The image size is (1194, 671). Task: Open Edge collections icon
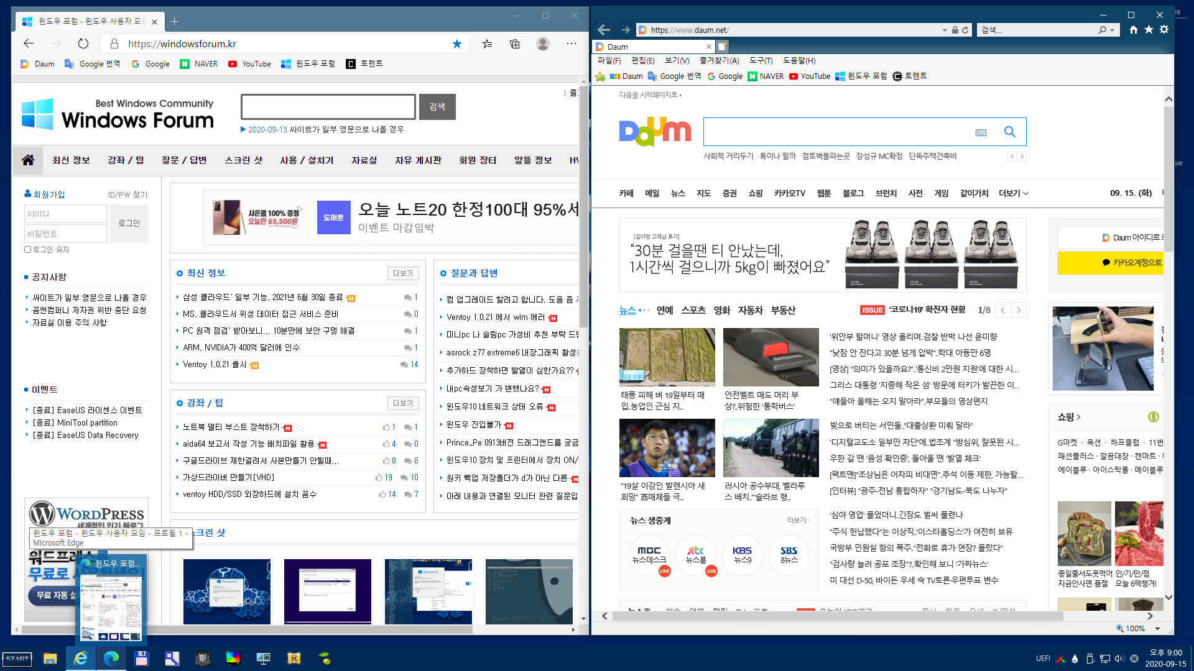coord(515,43)
